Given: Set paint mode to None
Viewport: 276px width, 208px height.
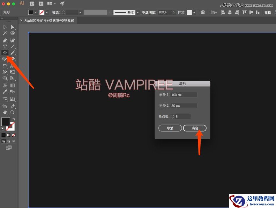Looking at the screenshot, I should [13, 135].
